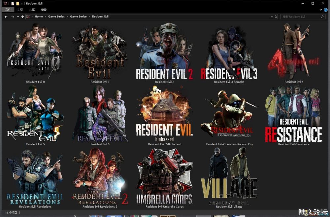Click 'Home' in the address breadcrumb
The width and height of the screenshot is (330, 217).
(x=39, y=17)
